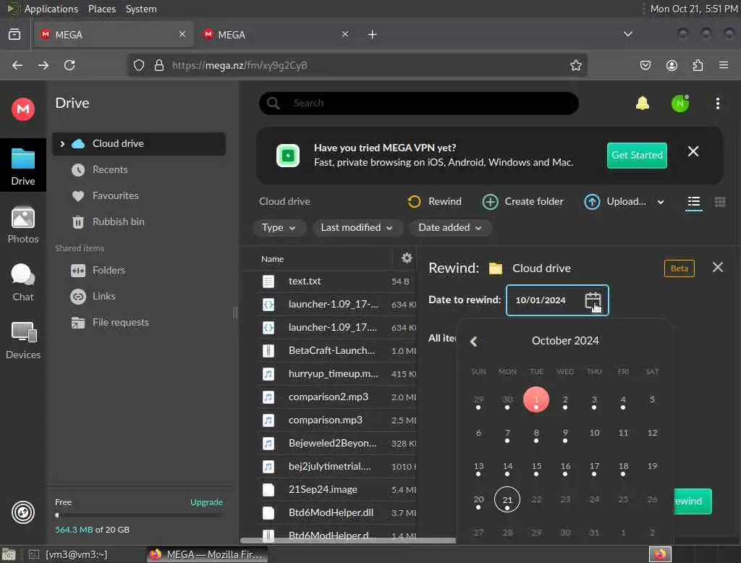Click the MEGA logo icon

tap(22, 109)
